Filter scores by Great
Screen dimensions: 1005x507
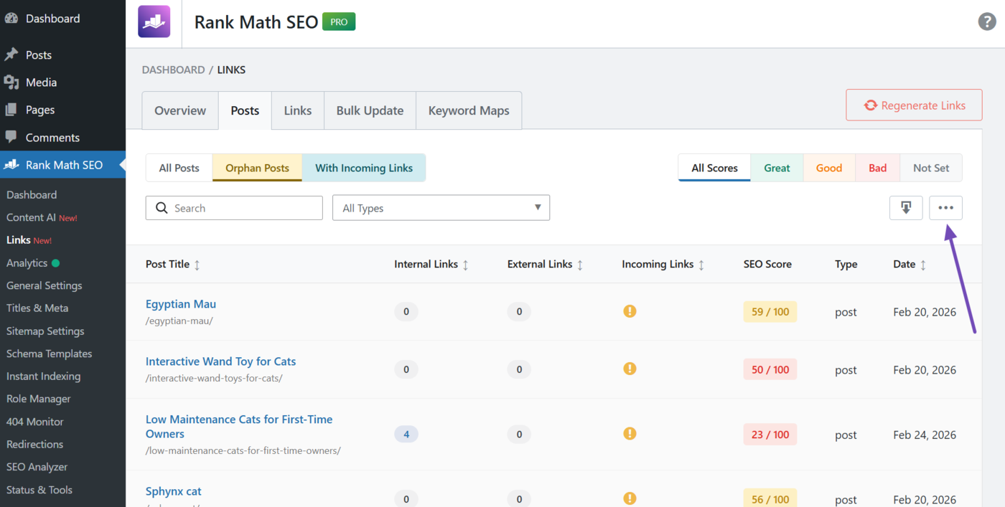pyautogui.click(x=777, y=167)
